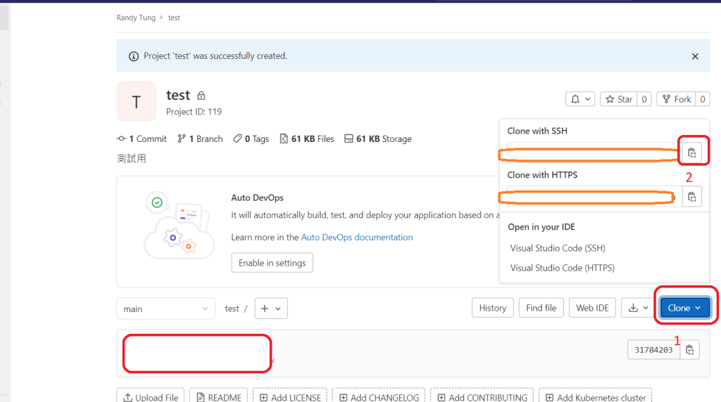Screen dimensions: 721x402
Task: Open the 61 KB Storage link
Action: click(378, 138)
